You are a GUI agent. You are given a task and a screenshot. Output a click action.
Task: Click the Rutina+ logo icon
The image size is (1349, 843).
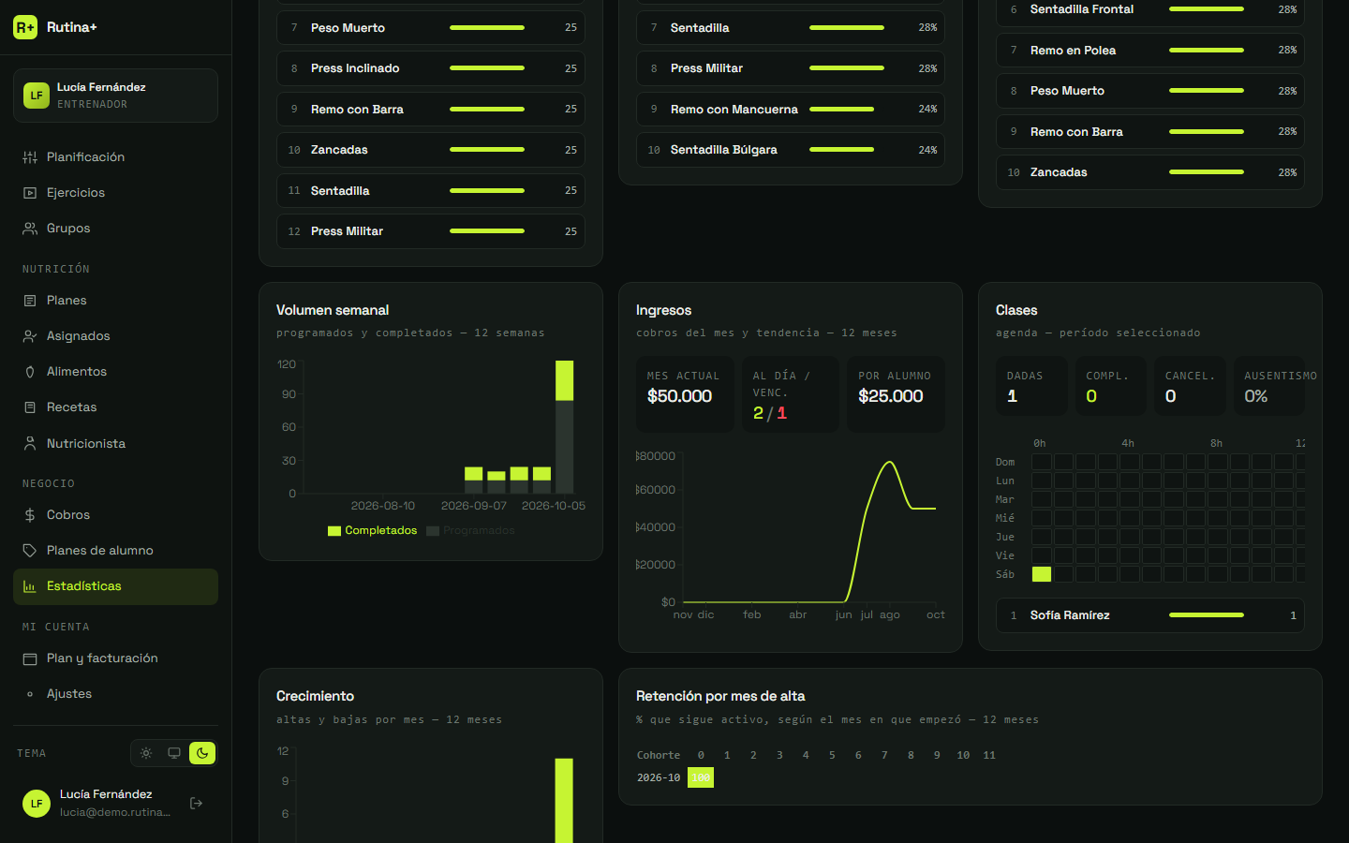pos(25,27)
